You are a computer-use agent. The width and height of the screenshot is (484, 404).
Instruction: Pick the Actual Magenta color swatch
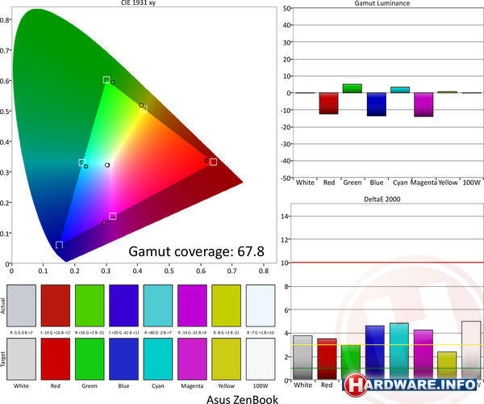tap(192, 305)
